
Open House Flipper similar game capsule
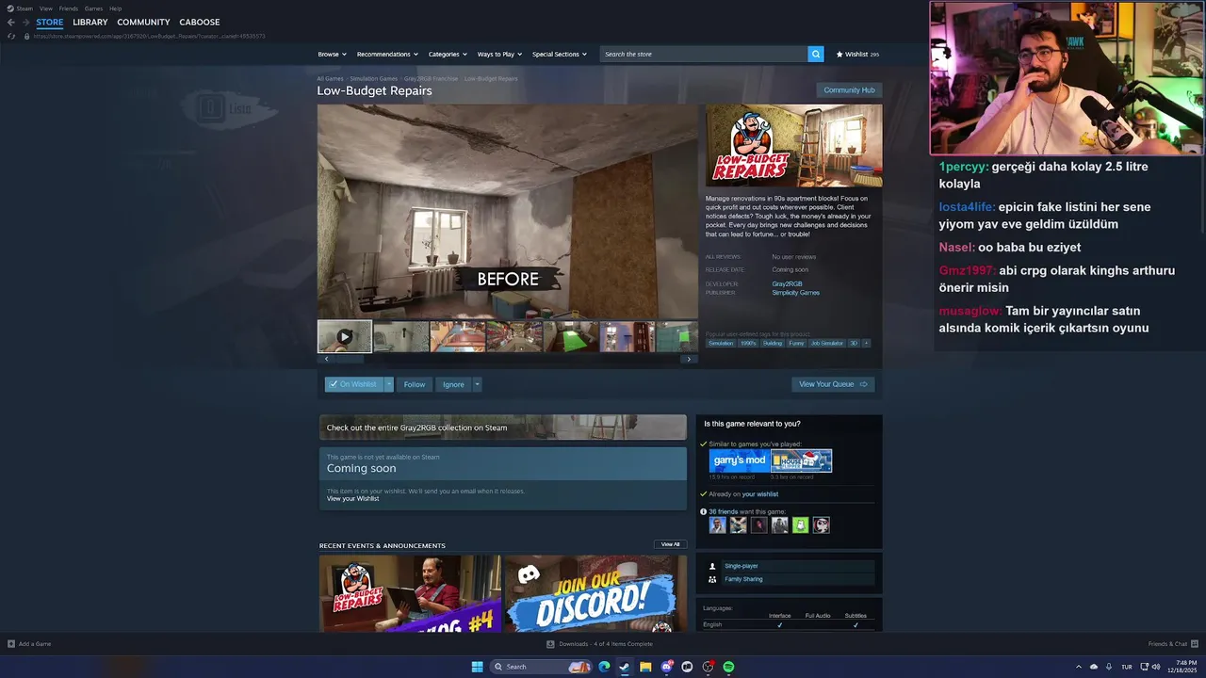[801, 460]
